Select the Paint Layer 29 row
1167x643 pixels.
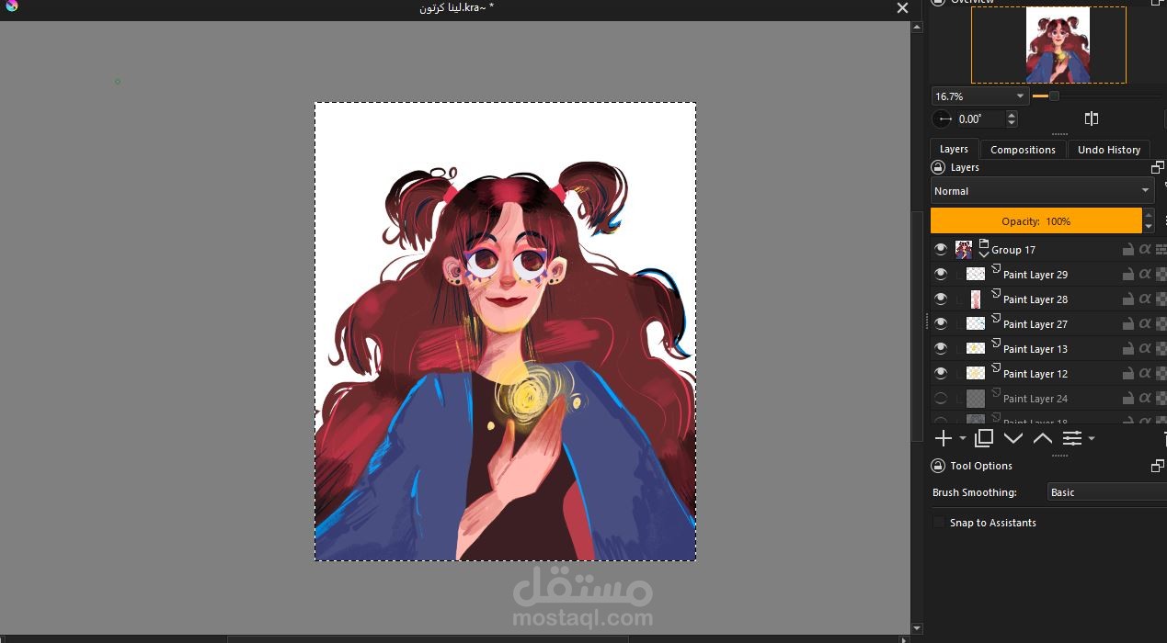click(1048, 275)
